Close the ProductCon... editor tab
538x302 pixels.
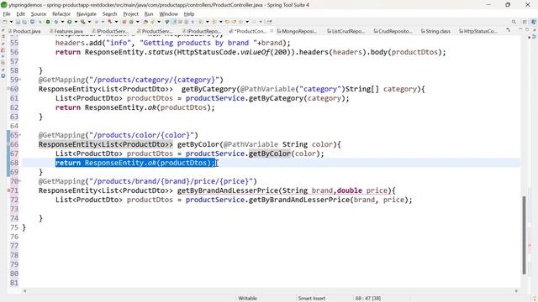coord(272,31)
